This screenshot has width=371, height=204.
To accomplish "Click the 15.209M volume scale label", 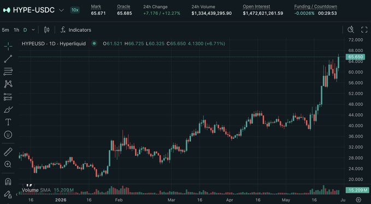I will (357, 190).
